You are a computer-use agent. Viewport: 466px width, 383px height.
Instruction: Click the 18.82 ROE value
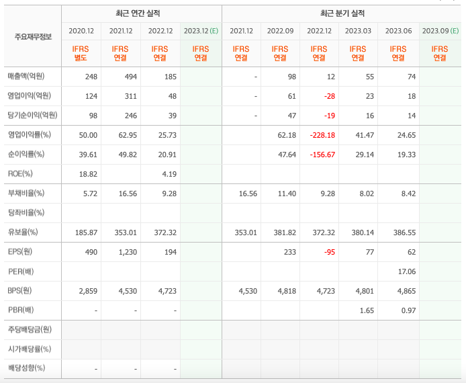(x=88, y=174)
